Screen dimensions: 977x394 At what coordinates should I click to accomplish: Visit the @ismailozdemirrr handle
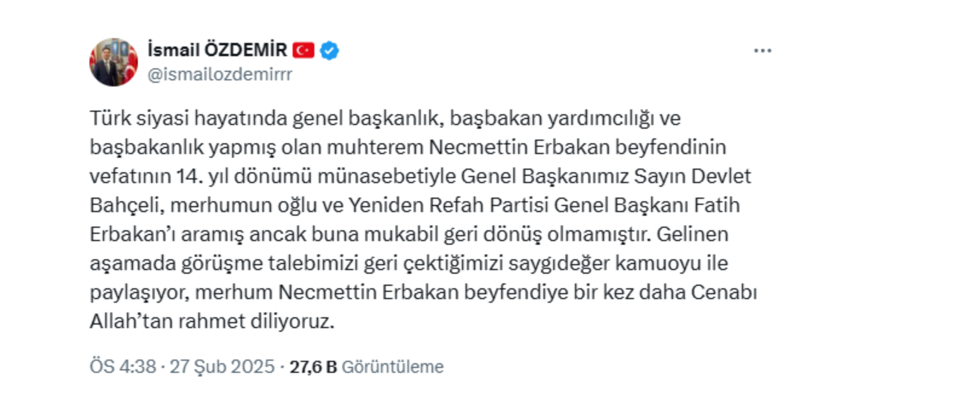[x=220, y=74]
